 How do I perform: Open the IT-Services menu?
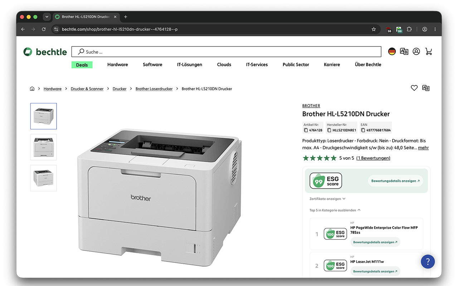click(257, 65)
